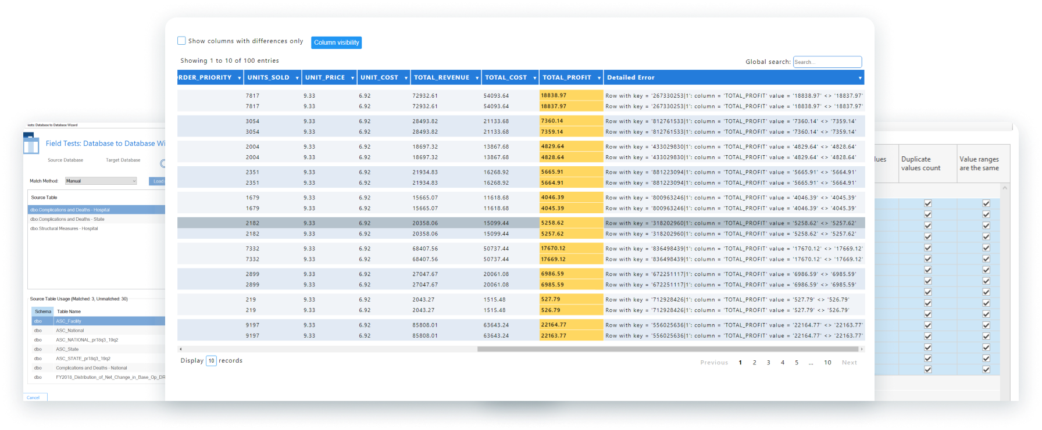This screenshot has width=1042, height=430.
Task: Click the Detailed Error column sort arrow
Action: point(859,78)
